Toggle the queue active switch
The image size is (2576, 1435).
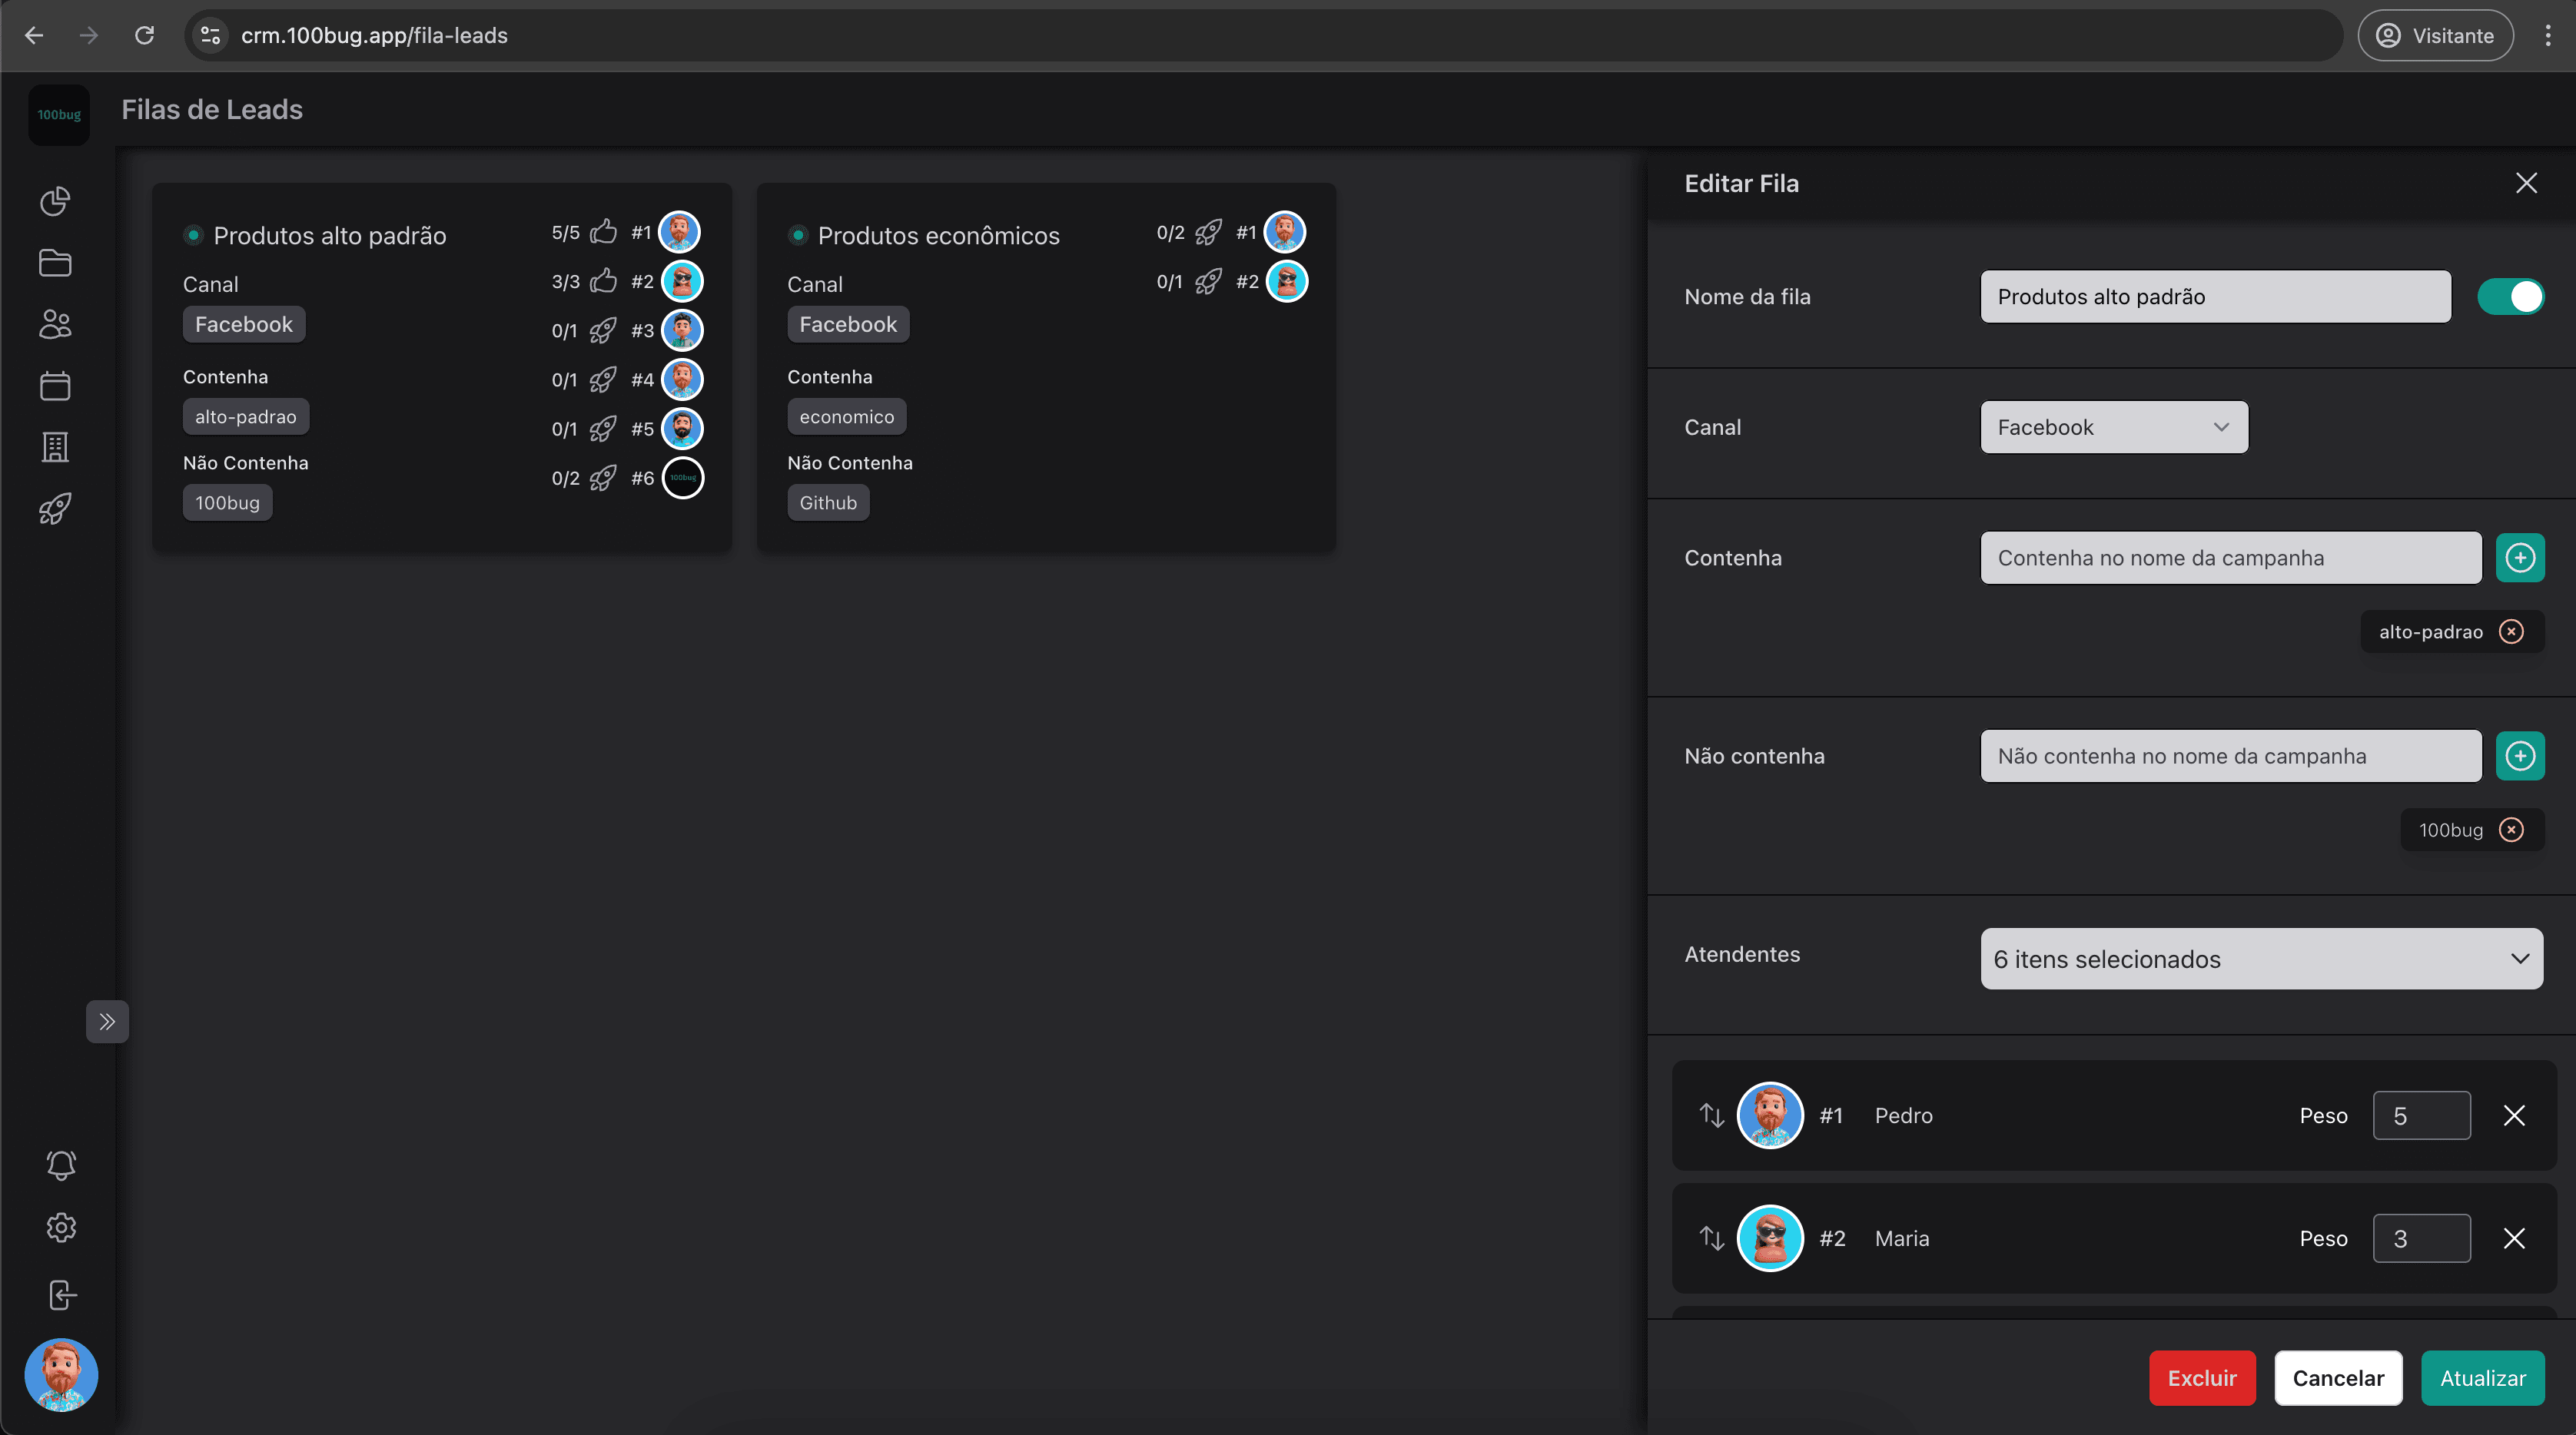[x=2510, y=297]
